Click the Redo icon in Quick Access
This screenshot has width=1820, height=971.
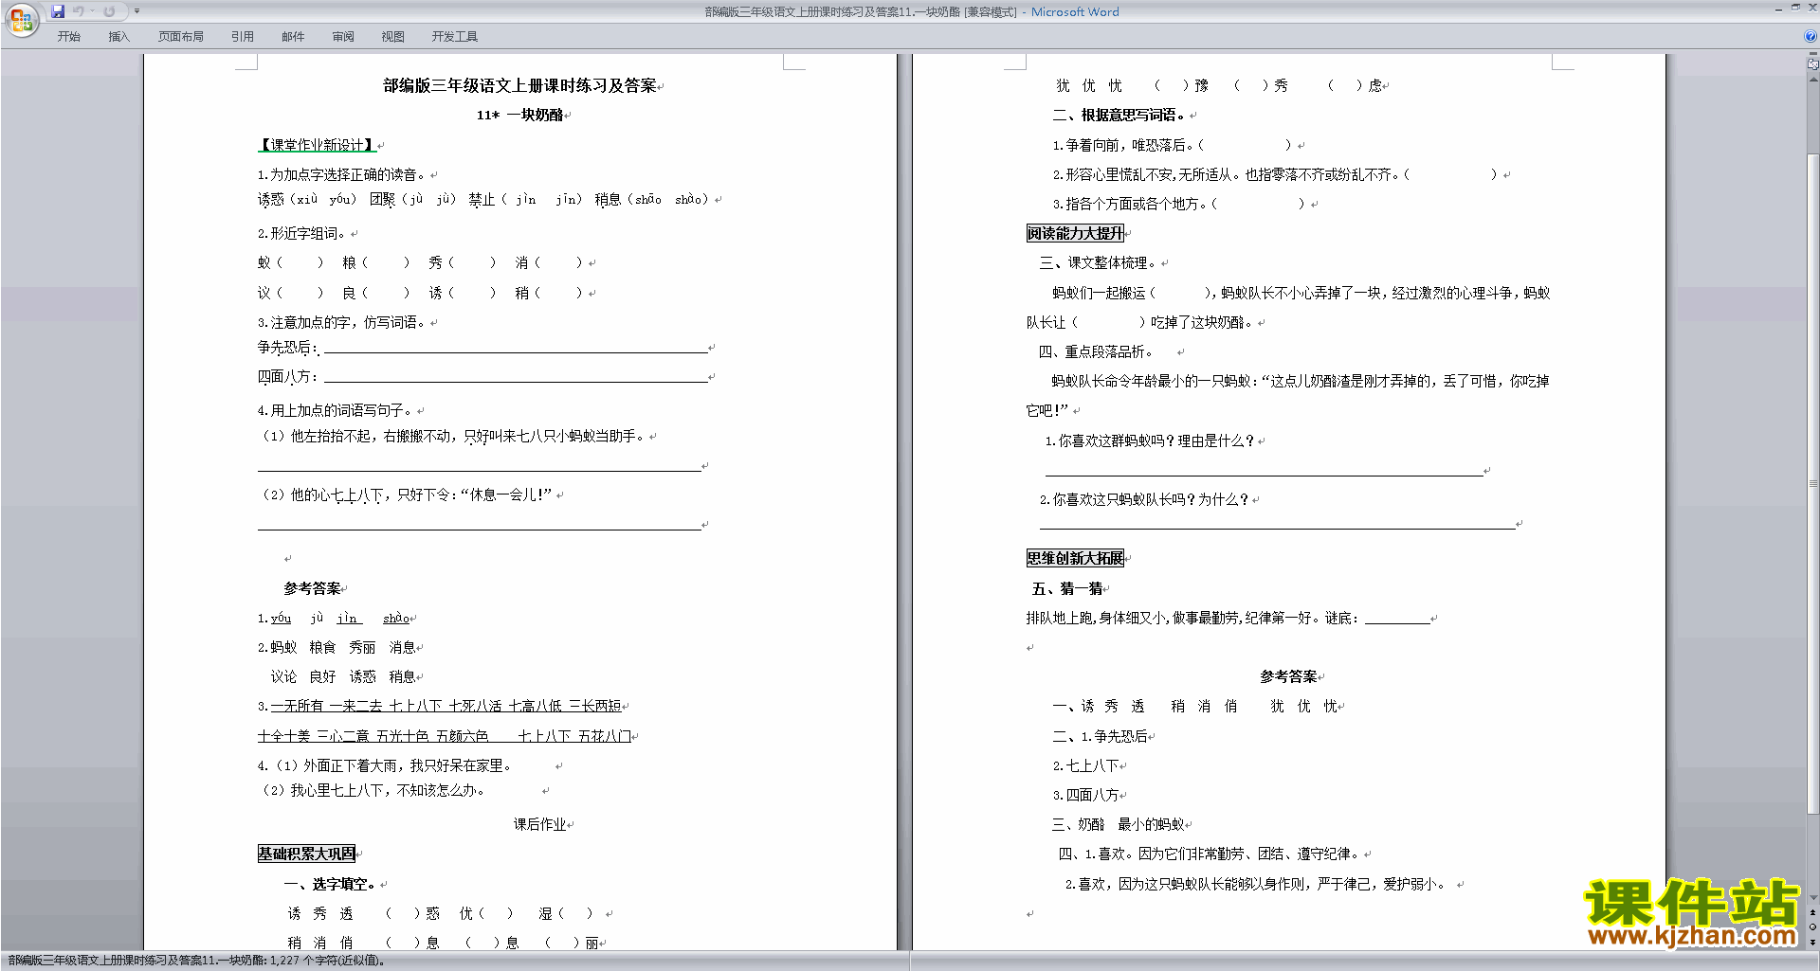(x=109, y=11)
